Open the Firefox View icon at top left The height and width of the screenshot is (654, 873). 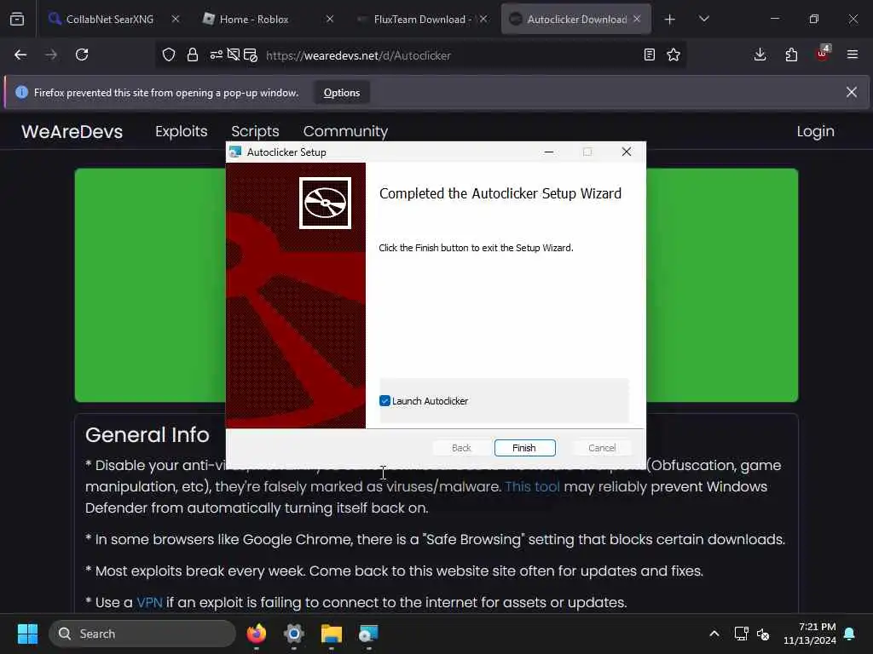[x=17, y=19]
